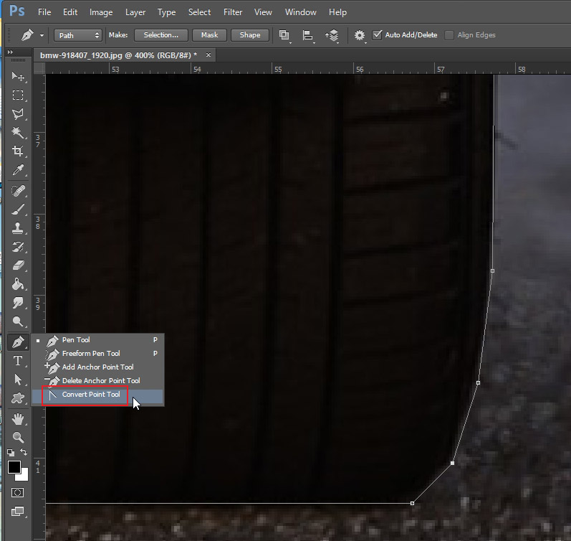Select the History Brush tool
The image size is (571, 541).
click(18, 247)
